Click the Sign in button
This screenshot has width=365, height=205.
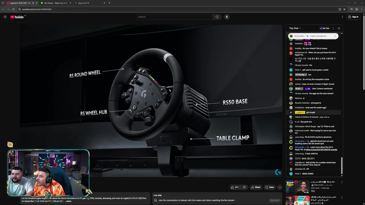click(353, 17)
